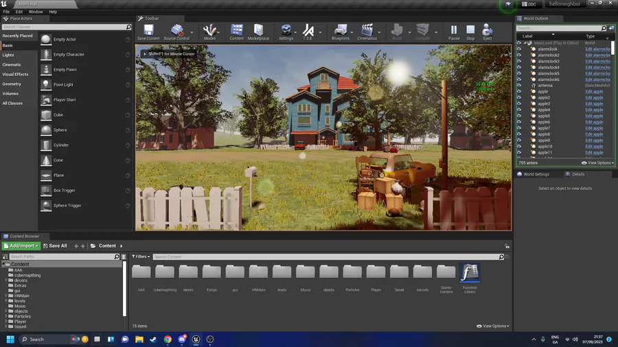This screenshot has width=618, height=347.
Task: Click the Compile toolbar icon
Action: (x=422, y=32)
